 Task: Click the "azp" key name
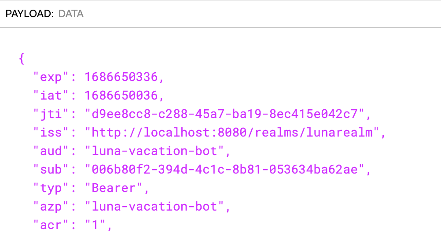click(x=51, y=207)
